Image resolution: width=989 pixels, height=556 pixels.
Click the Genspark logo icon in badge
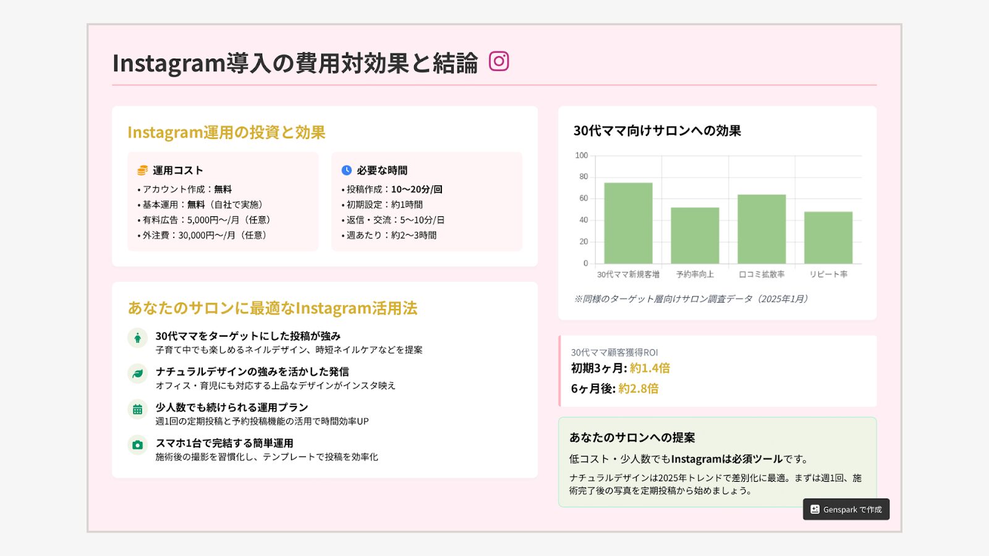coord(815,510)
